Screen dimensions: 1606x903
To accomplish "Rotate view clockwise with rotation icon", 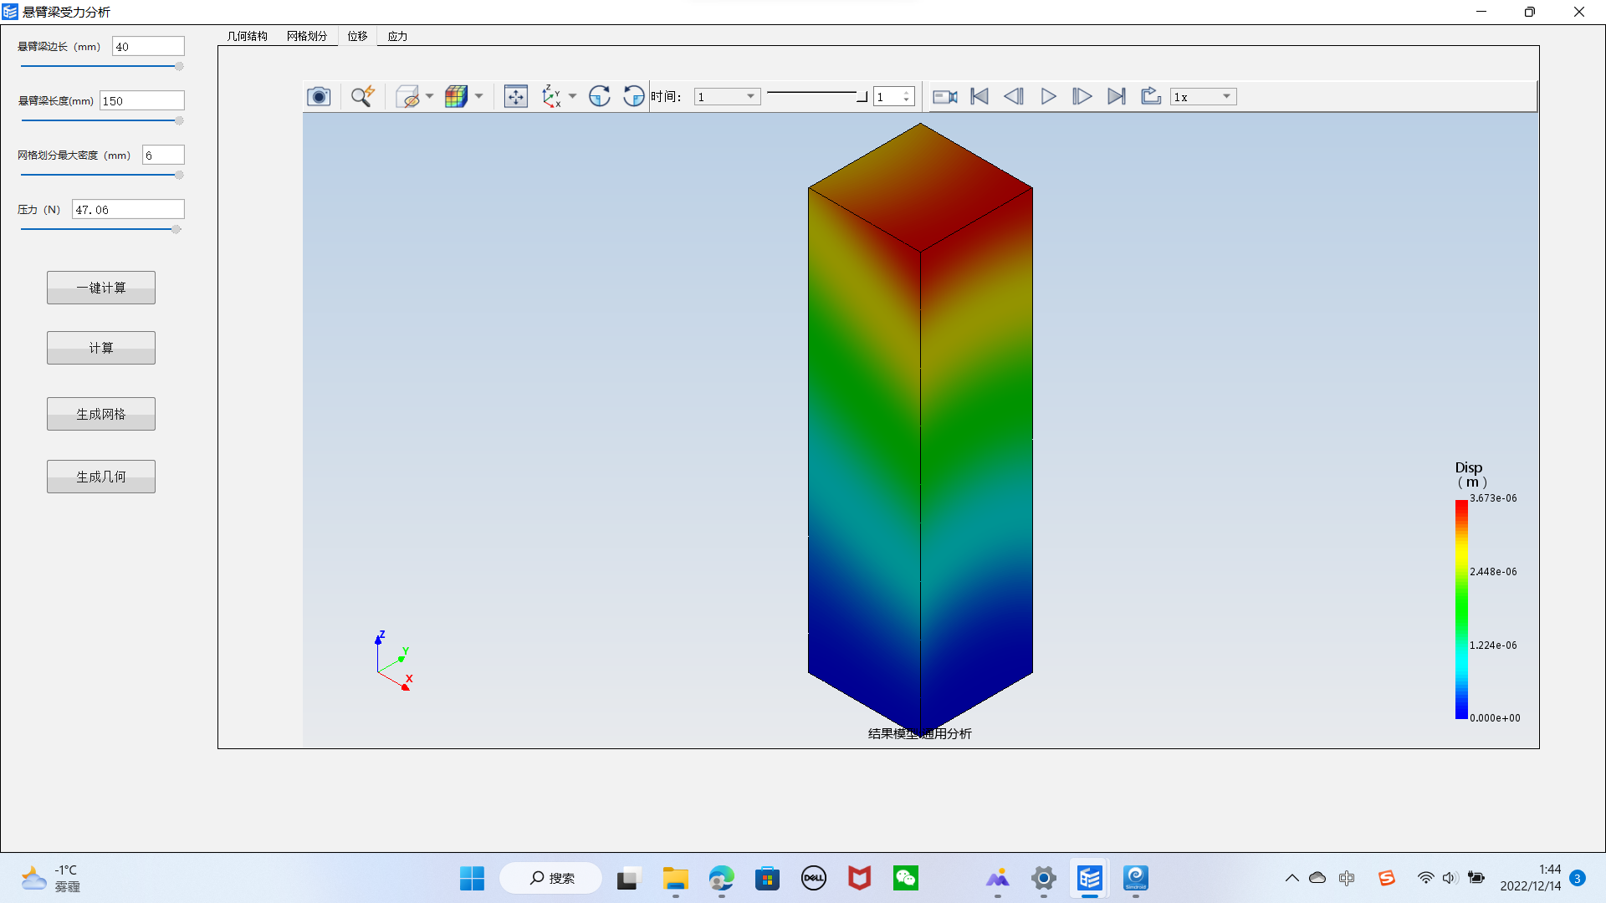I will pos(600,97).
